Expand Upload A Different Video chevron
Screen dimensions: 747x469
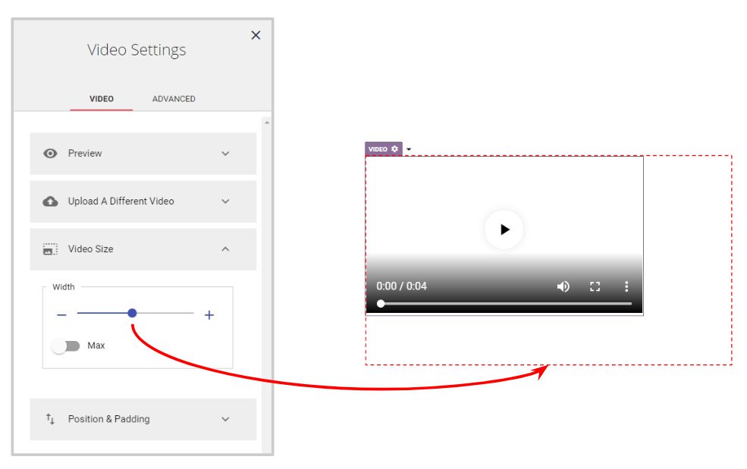point(225,202)
